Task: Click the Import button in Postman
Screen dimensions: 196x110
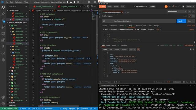Action: 110,6
